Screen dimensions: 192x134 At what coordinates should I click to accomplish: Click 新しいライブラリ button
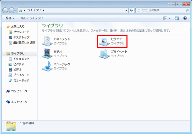[x=32, y=18]
